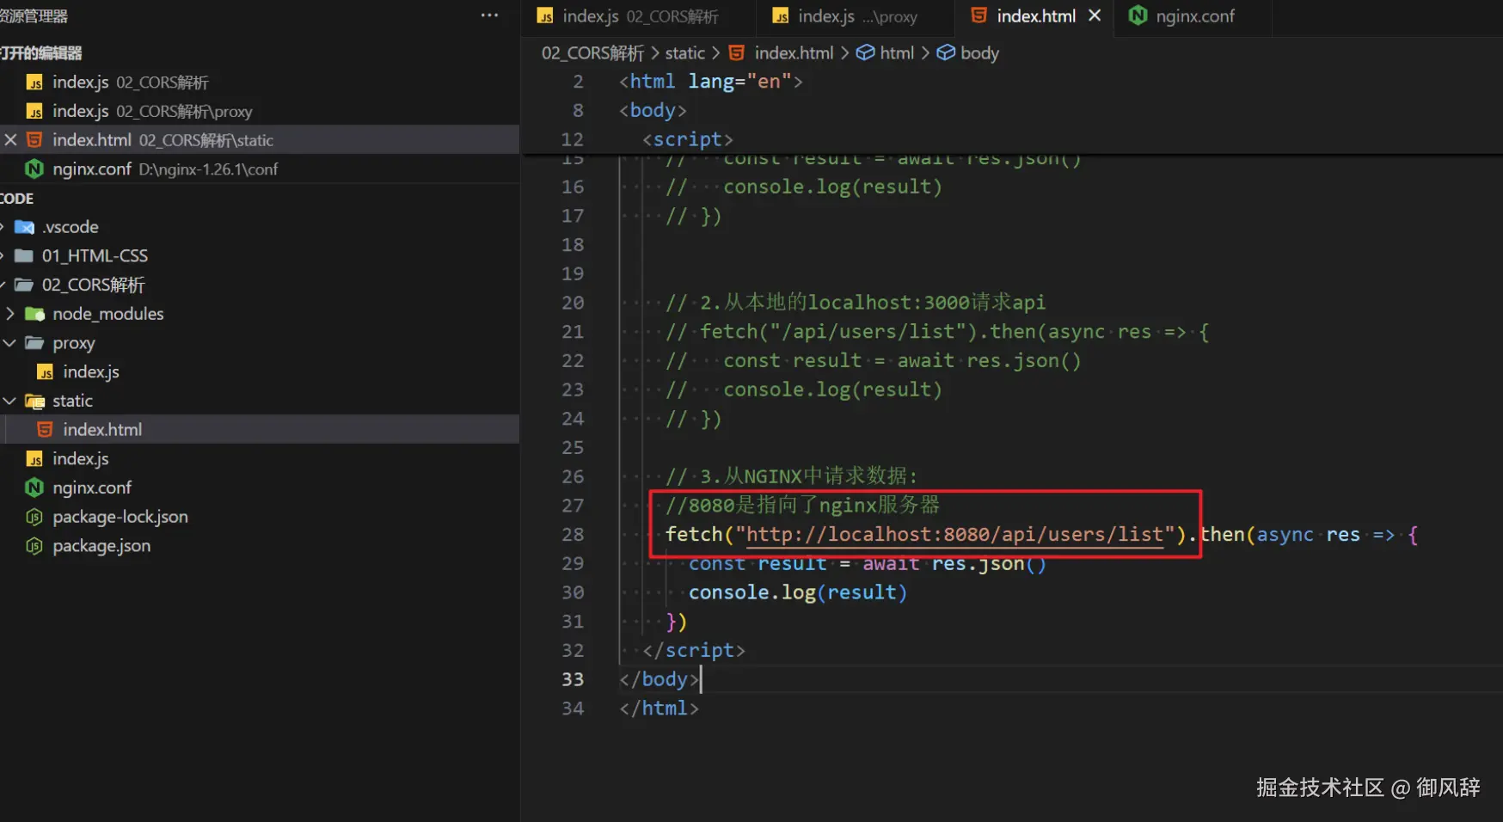Click the package.json file icon
Viewport: 1503px width, 822px height.
[34, 546]
